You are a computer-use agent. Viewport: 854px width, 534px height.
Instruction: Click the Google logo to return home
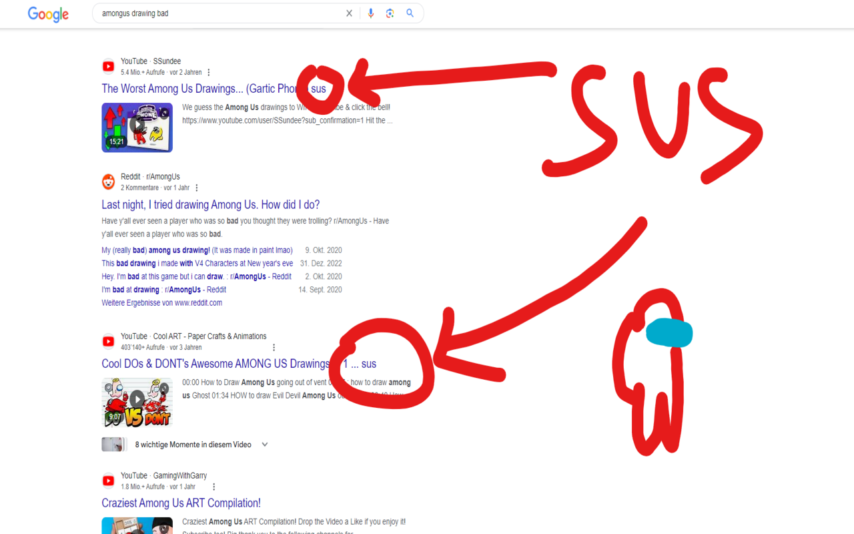(47, 14)
